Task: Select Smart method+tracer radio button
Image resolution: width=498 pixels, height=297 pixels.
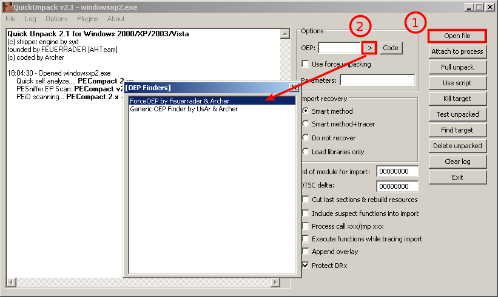Action: 306,124
